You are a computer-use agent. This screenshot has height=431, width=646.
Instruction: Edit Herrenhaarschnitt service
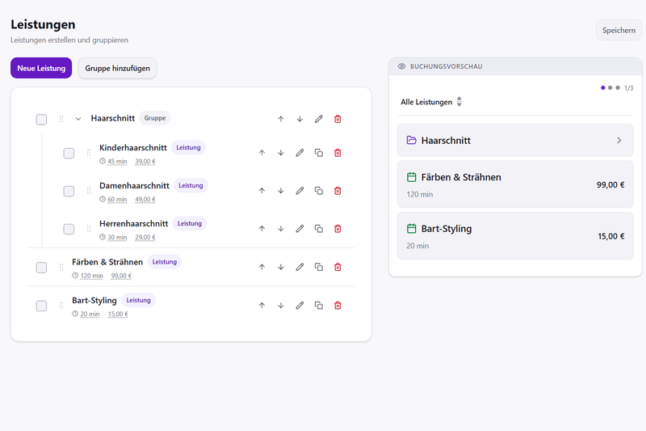pyautogui.click(x=300, y=229)
